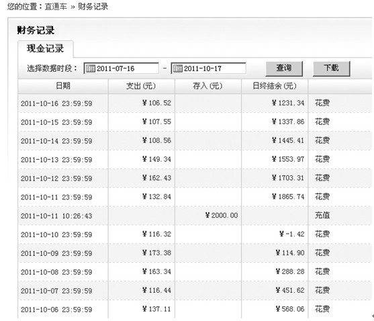Click expense value ¥106.52
374x321 pixels.
(156, 103)
